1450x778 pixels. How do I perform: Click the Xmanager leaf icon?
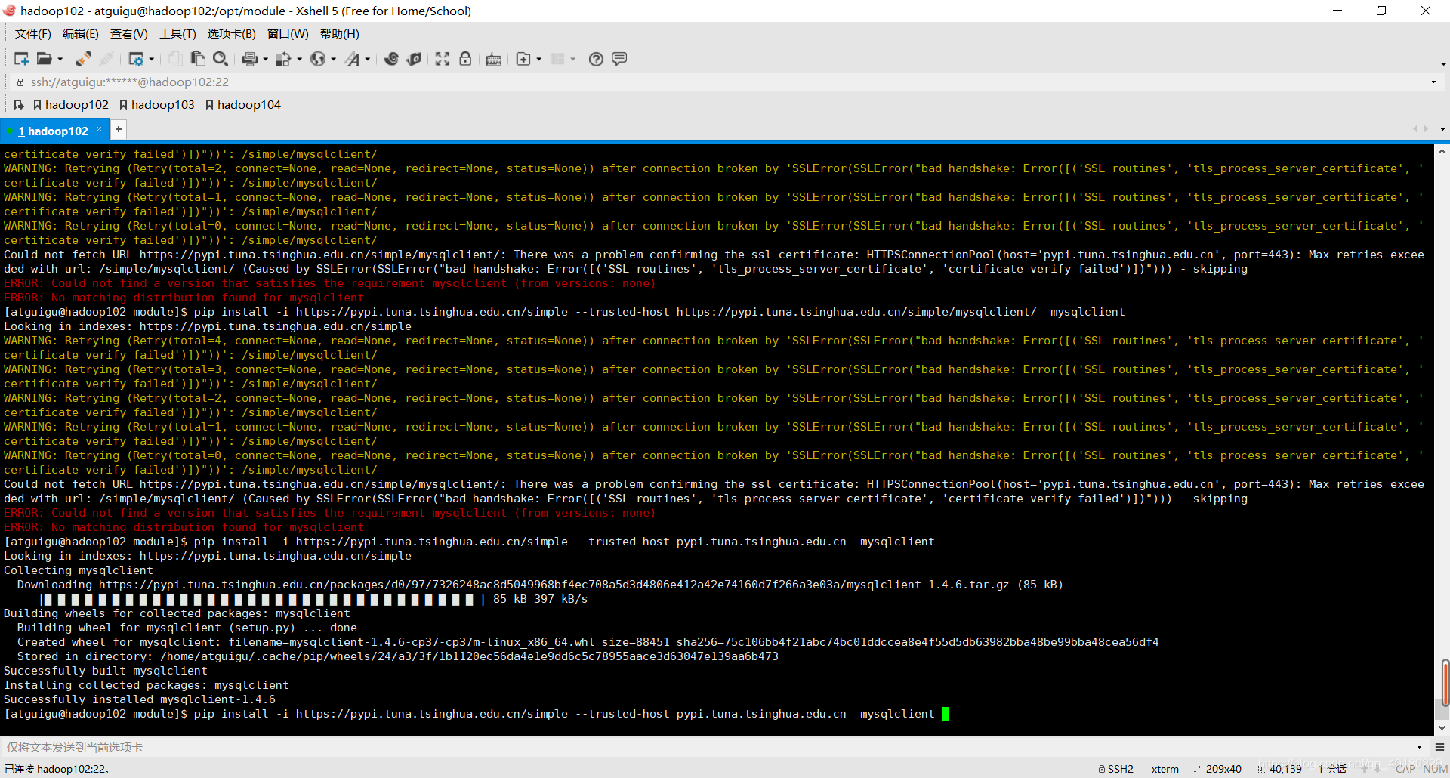[414, 59]
